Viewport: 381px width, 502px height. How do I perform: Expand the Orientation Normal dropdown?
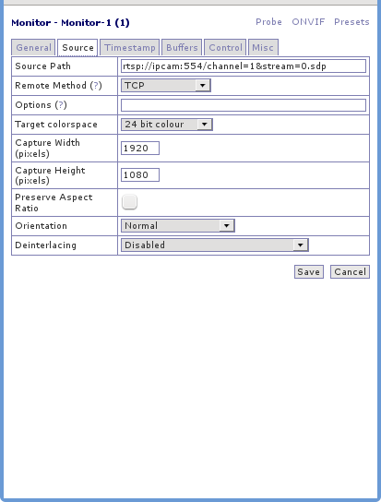click(x=178, y=226)
